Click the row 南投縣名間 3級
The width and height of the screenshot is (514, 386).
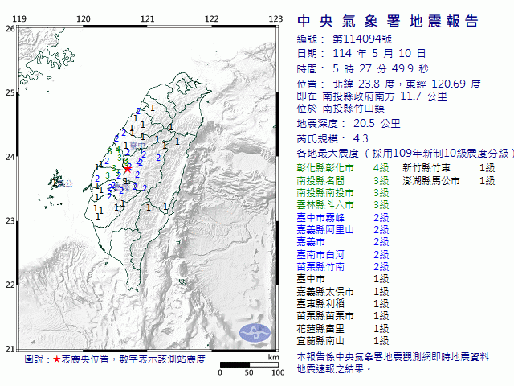click(x=343, y=180)
